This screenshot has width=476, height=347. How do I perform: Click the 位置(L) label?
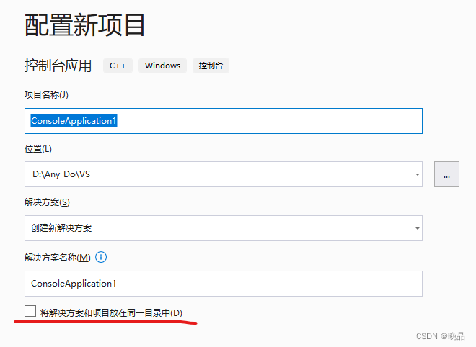[x=38, y=149]
